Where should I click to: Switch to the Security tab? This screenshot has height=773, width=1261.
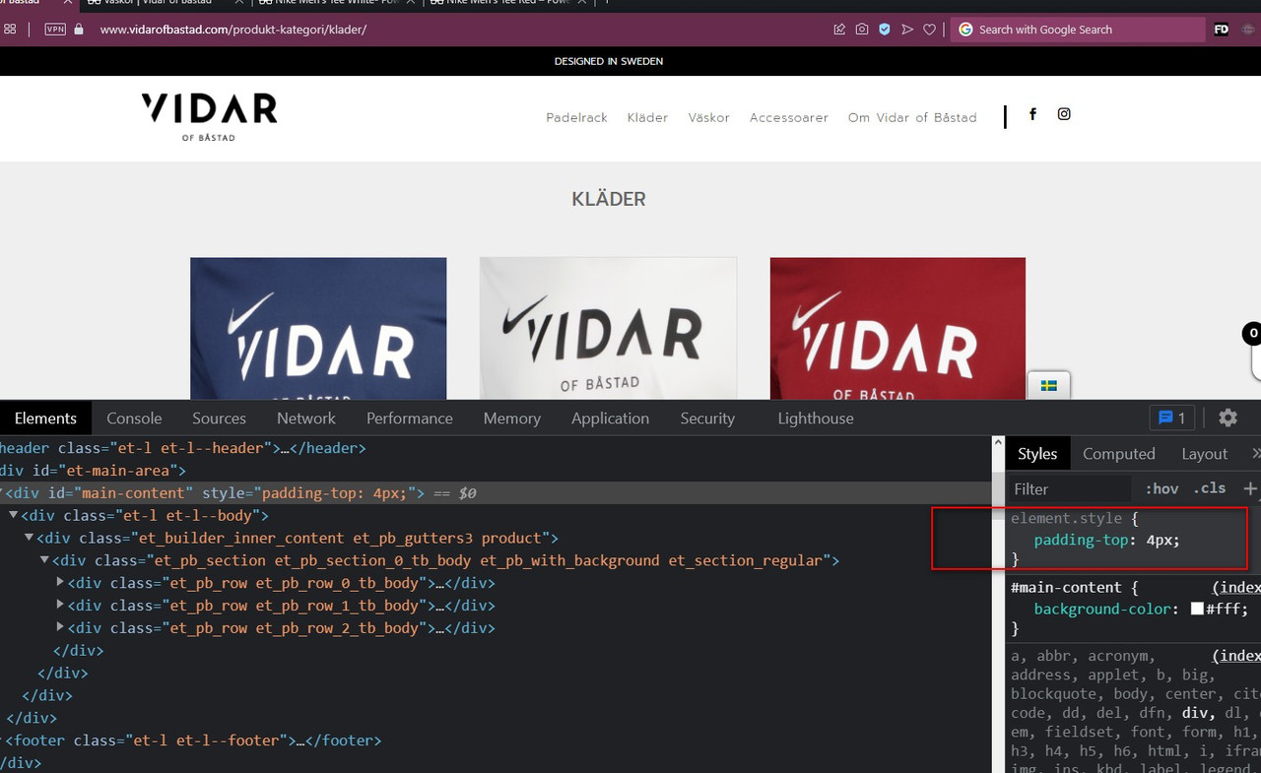click(707, 418)
